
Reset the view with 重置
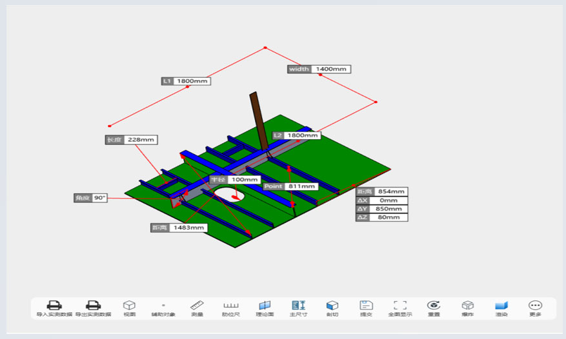click(434, 305)
